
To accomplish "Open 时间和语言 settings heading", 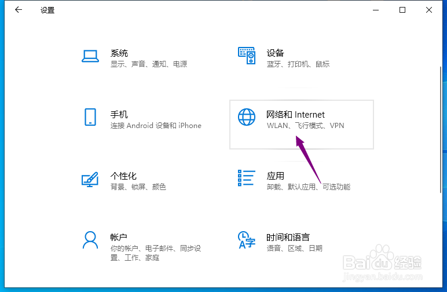I will pos(288,238).
